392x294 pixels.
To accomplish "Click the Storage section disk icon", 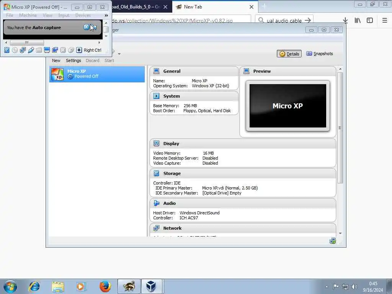I will 156,173.
